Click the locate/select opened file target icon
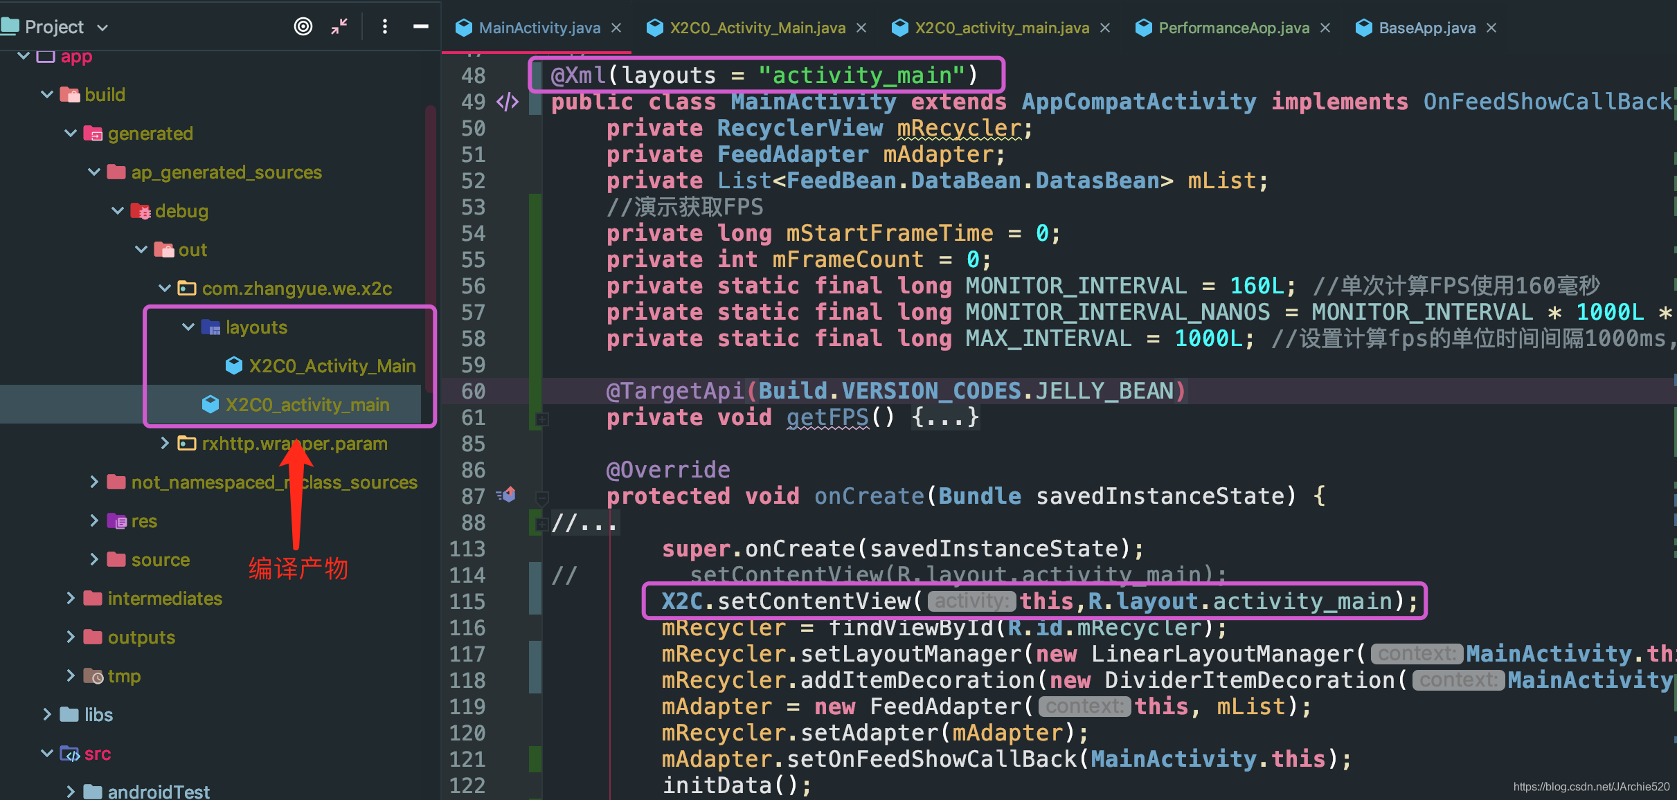The width and height of the screenshot is (1677, 800). [303, 27]
